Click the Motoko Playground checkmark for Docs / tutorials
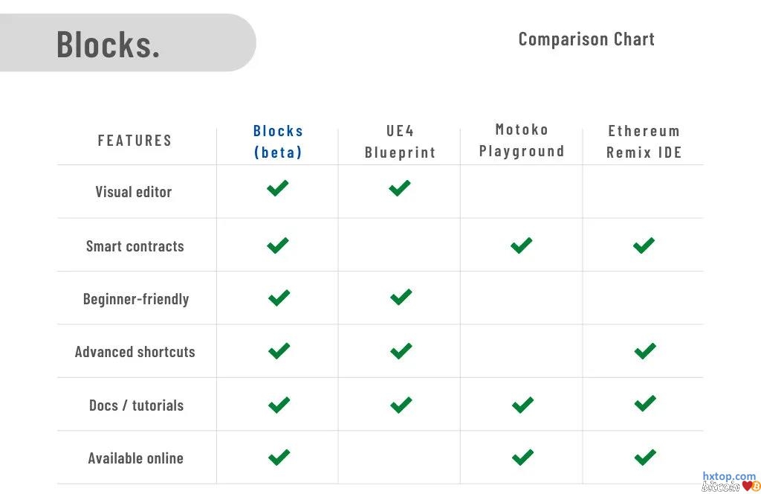Image resolution: width=761 pixels, height=494 pixels. (x=522, y=405)
